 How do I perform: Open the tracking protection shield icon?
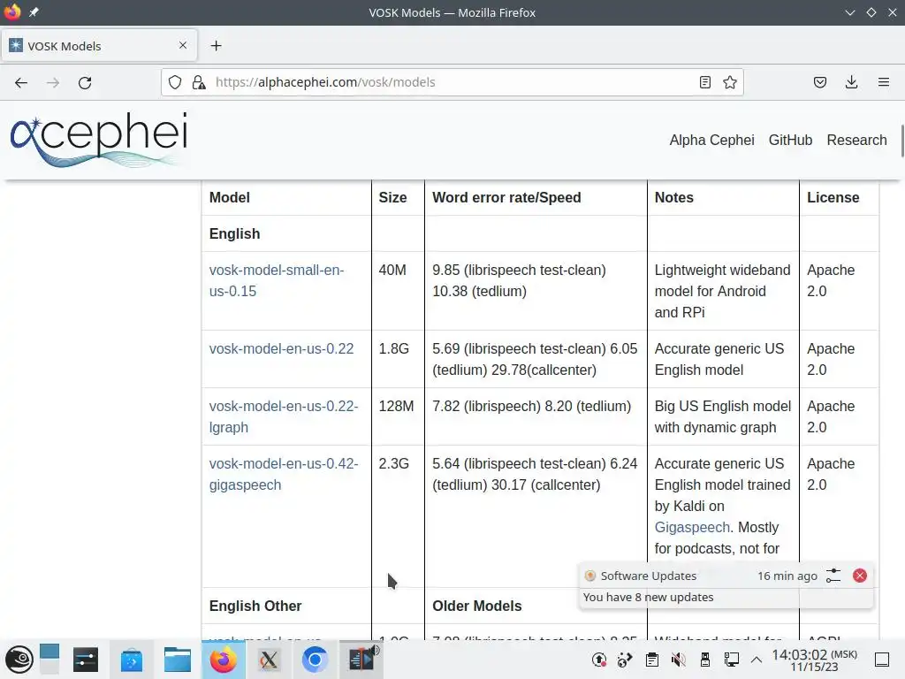tap(175, 82)
